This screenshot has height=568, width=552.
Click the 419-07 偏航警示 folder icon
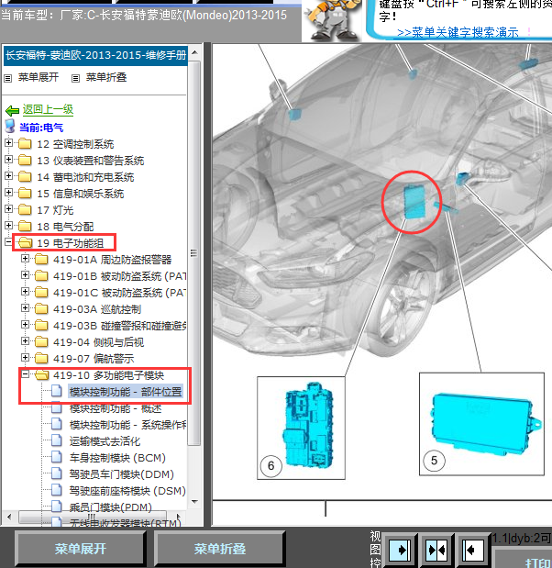41,358
